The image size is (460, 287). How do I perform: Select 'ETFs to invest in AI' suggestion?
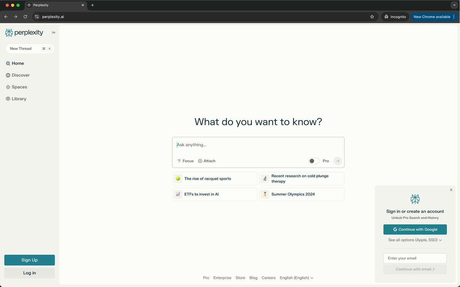coord(215,194)
